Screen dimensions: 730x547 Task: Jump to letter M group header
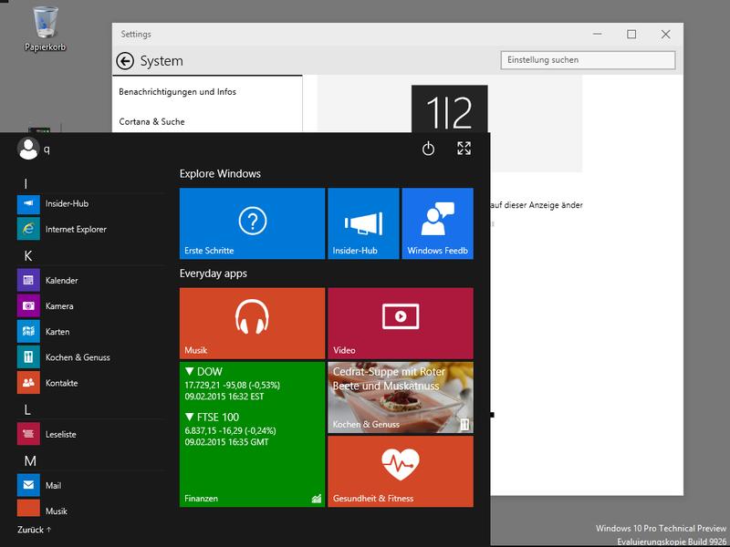[x=30, y=461]
